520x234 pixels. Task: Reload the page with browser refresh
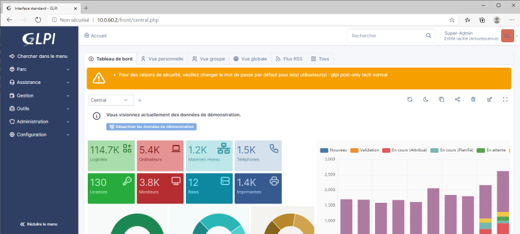point(38,20)
